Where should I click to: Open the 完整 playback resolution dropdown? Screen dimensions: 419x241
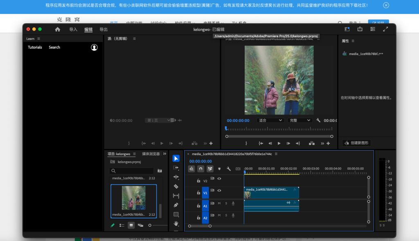[300, 120]
